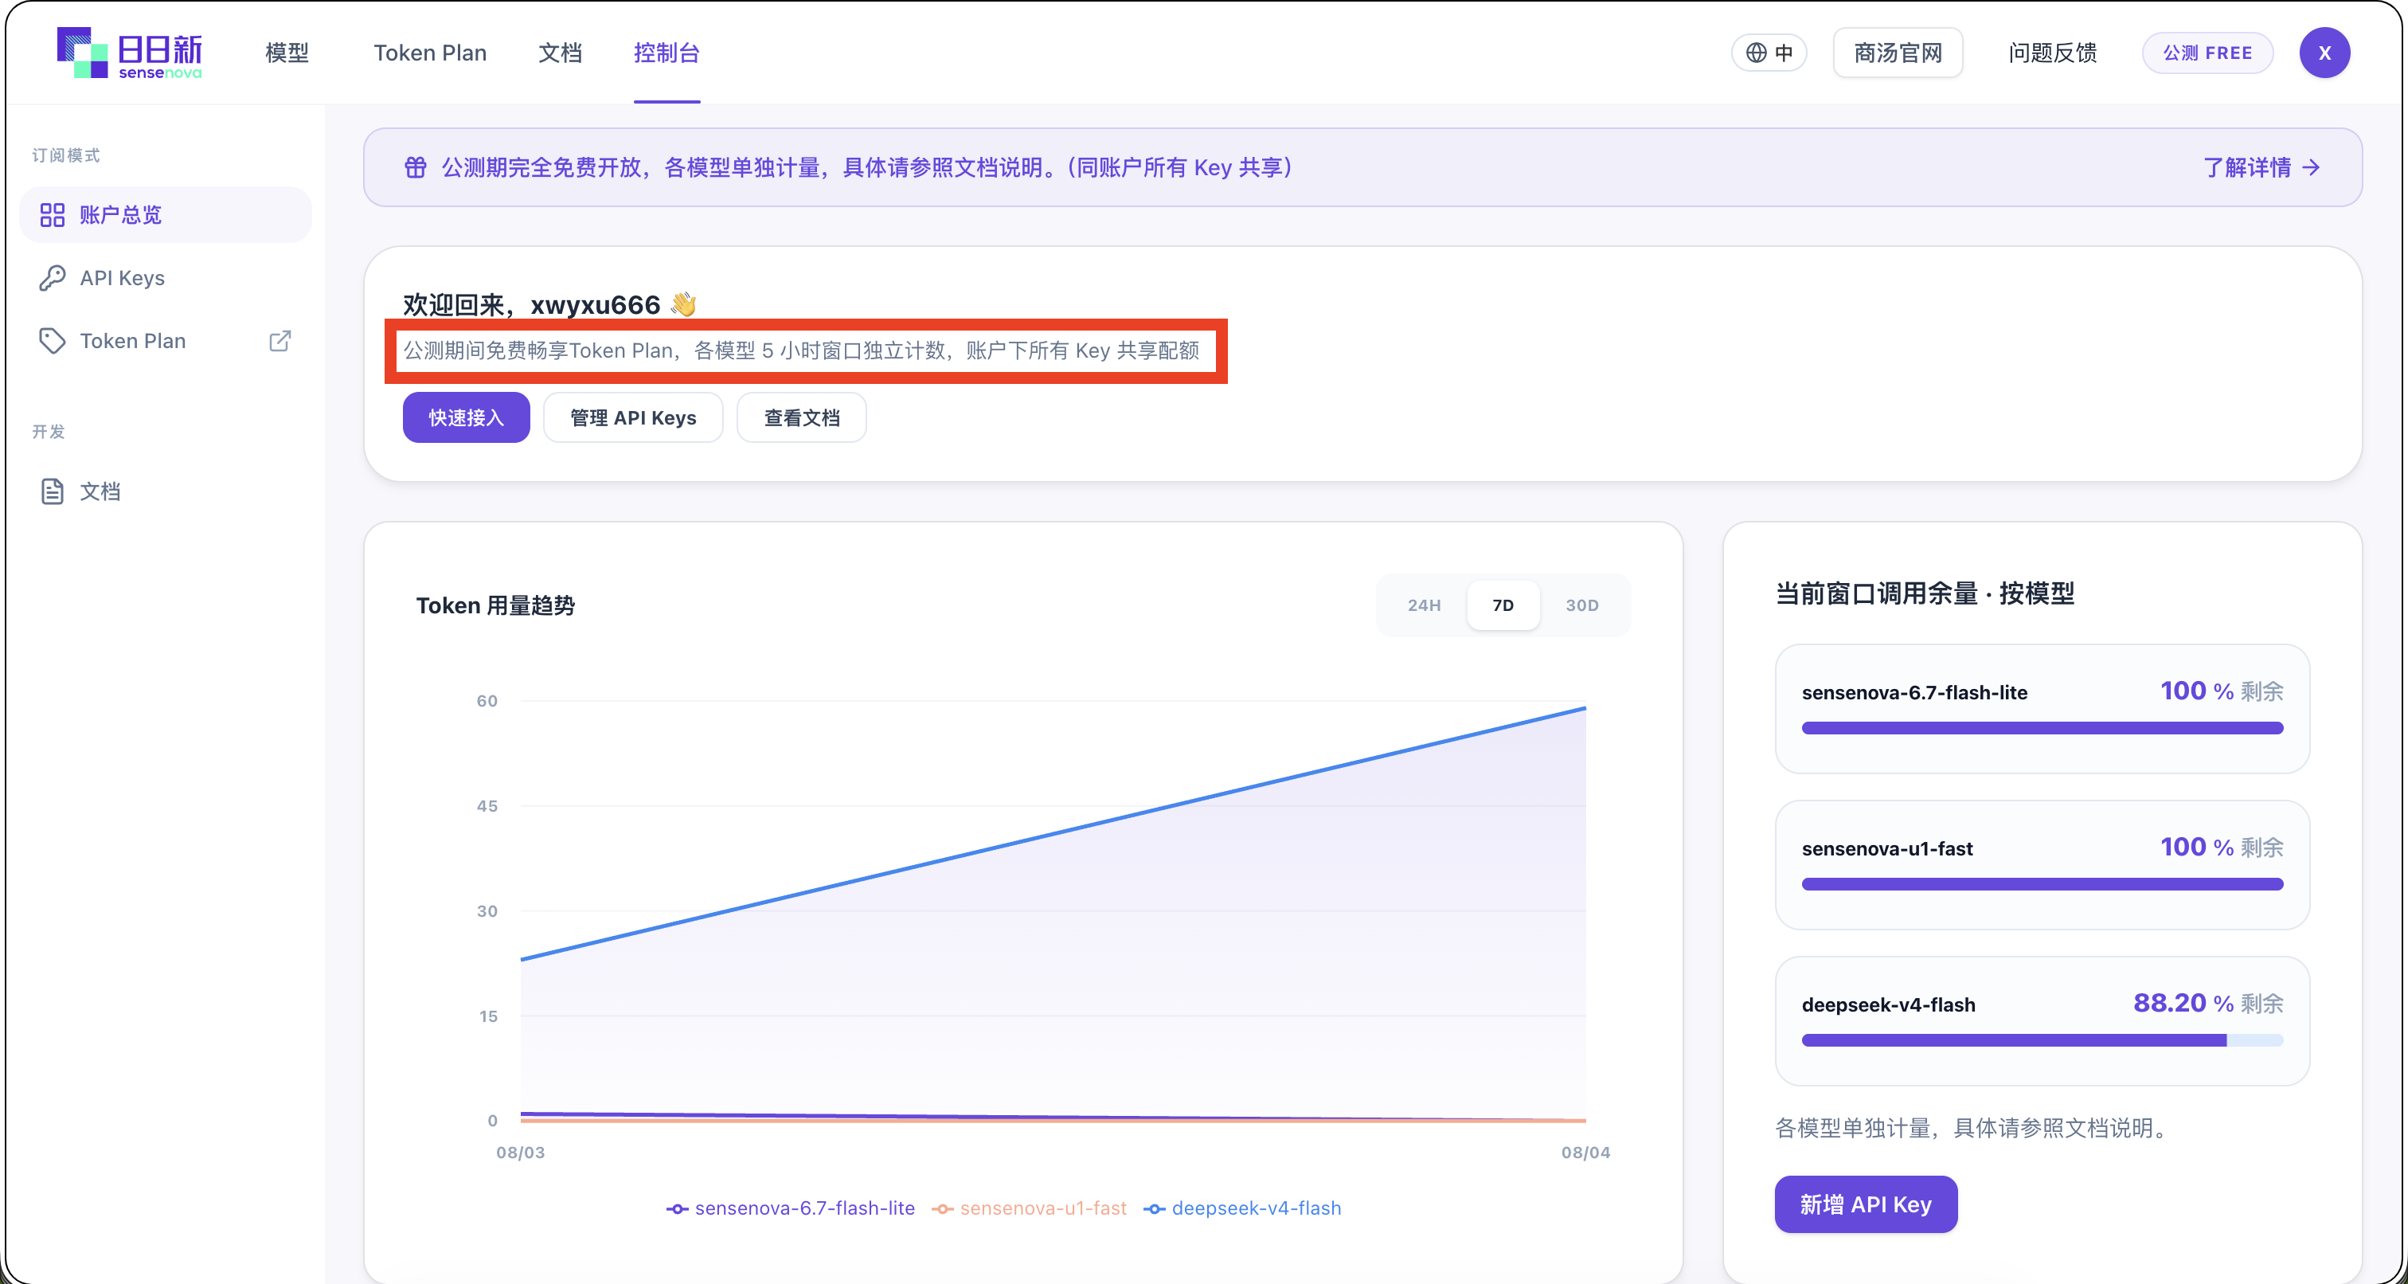
Task: Open the 控制台 navigation tab
Action: [666, 53]
